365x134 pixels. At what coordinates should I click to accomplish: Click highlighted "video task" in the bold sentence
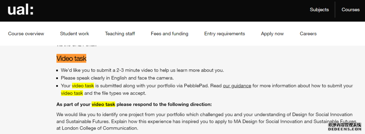103,104
